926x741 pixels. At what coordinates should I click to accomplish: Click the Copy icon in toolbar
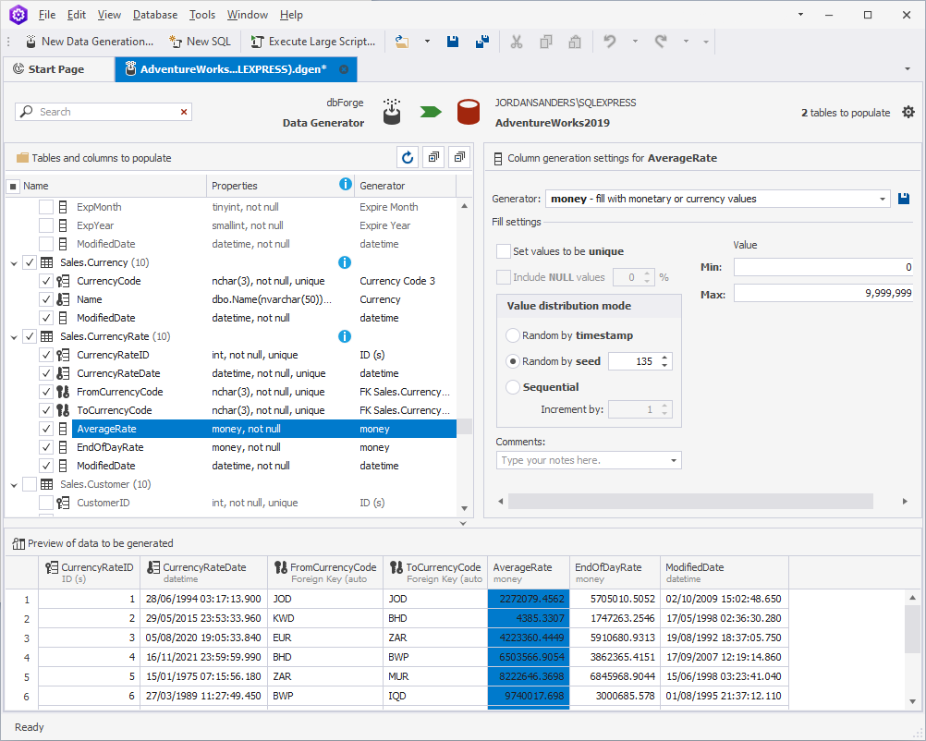(545, 42)
